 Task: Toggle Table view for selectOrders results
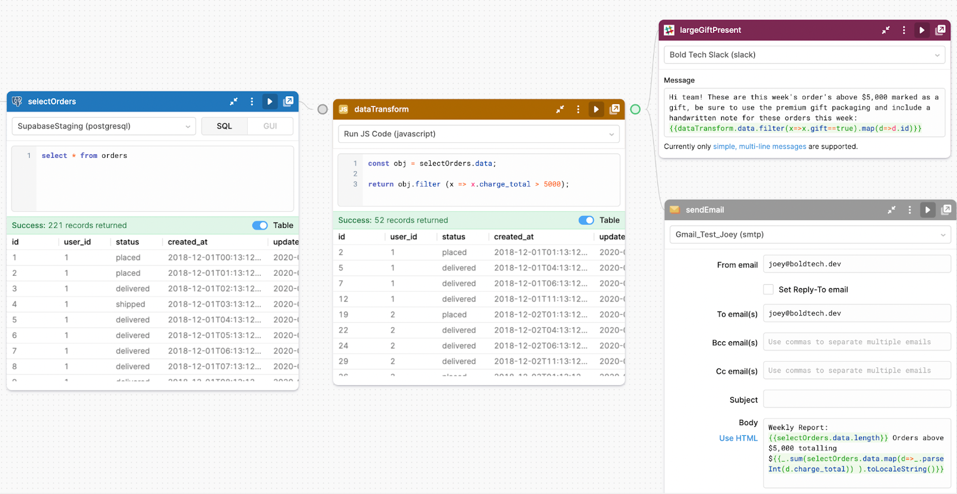click(260, 225)
